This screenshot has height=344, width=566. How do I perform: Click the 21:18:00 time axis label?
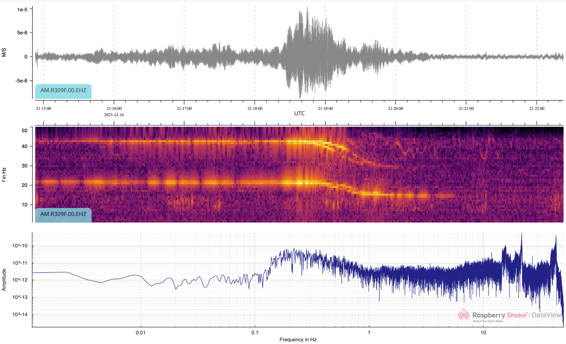pyautogui.click(x=255, y=108)
